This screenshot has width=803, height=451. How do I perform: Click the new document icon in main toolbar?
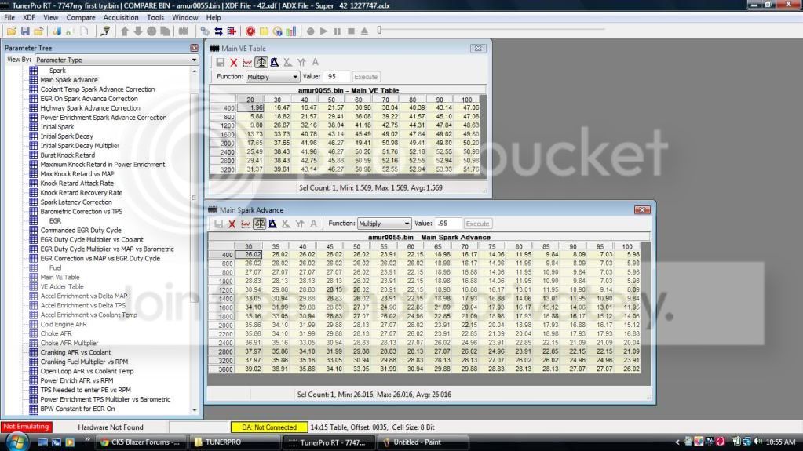[85, 31]
